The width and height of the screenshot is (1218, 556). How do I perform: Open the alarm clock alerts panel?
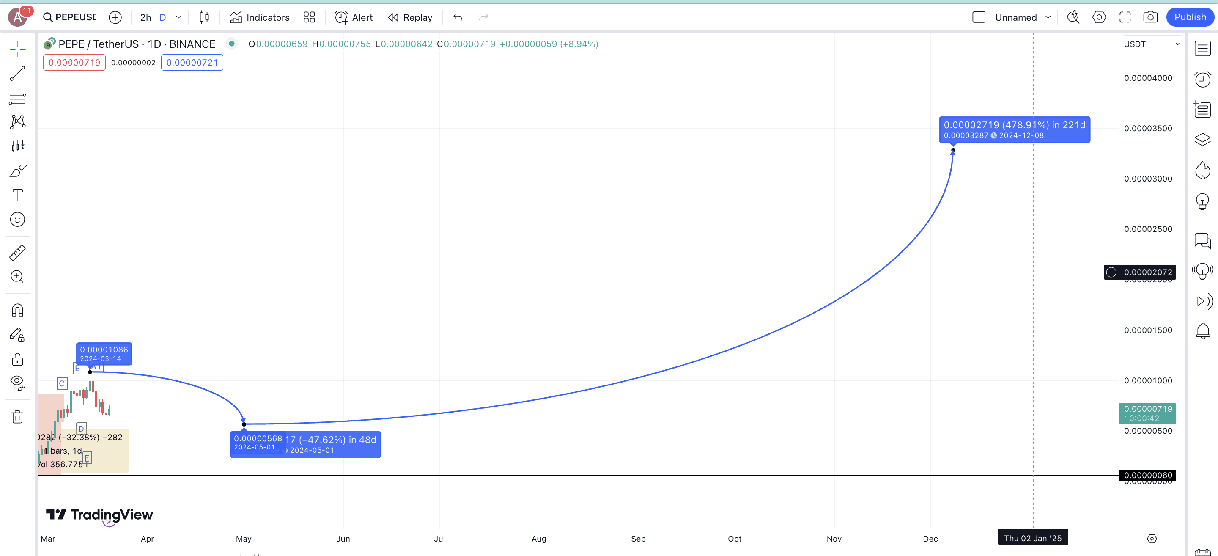coord(1202,79)
